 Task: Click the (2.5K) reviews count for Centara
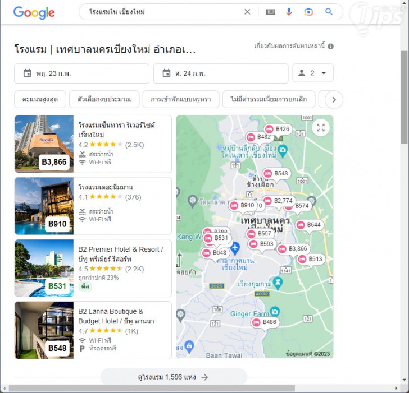[x=135, y=145]
